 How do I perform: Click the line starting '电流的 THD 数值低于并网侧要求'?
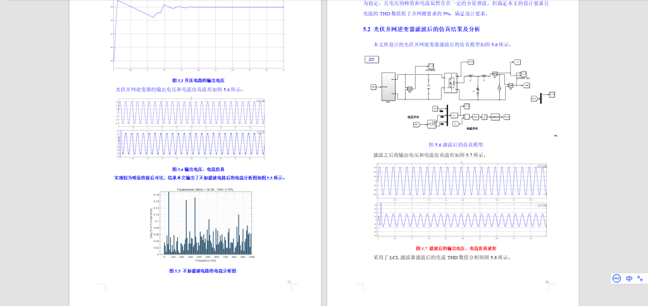[x=426, y=14]
